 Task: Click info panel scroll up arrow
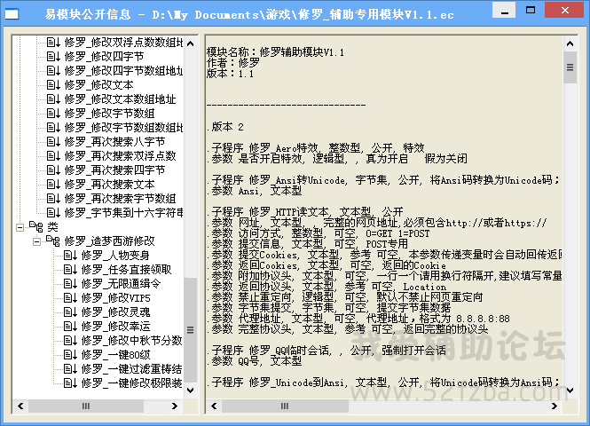(x=570, y=43)
